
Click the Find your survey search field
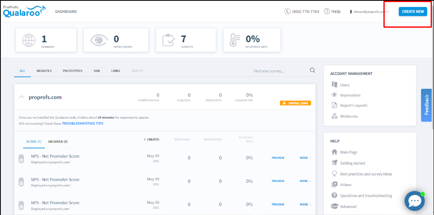[x=279, y=71]
